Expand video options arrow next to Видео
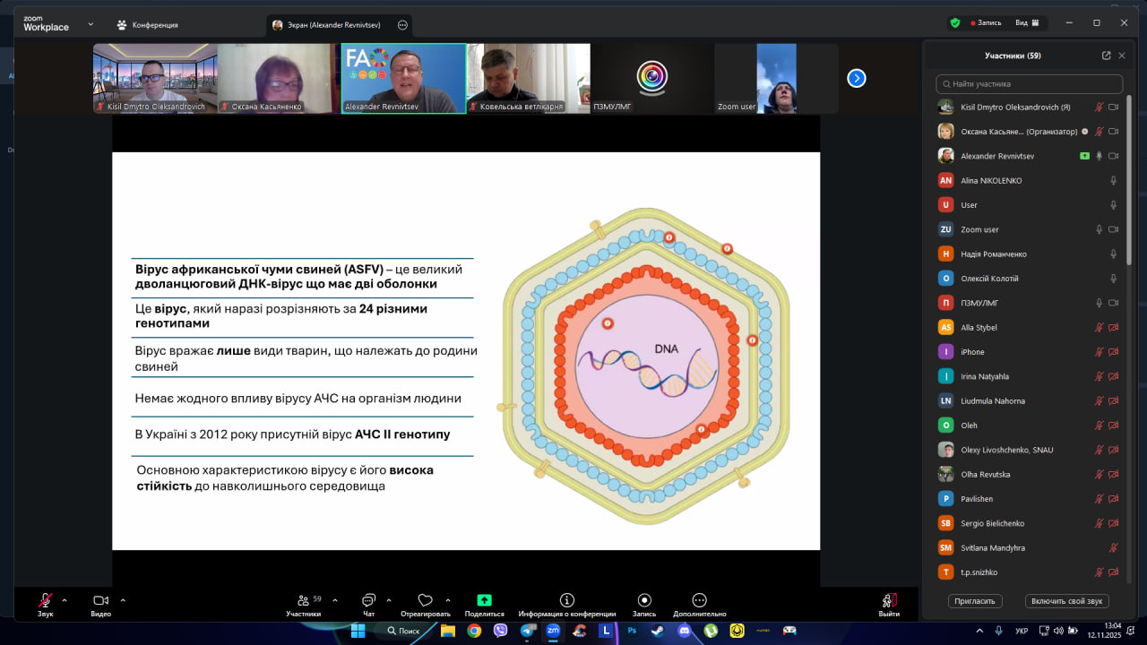This screenshot has height=645, width=1147. click(123, 600)
